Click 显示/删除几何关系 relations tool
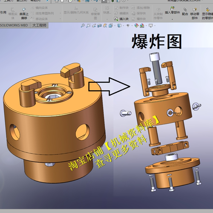 coord(76,10)
